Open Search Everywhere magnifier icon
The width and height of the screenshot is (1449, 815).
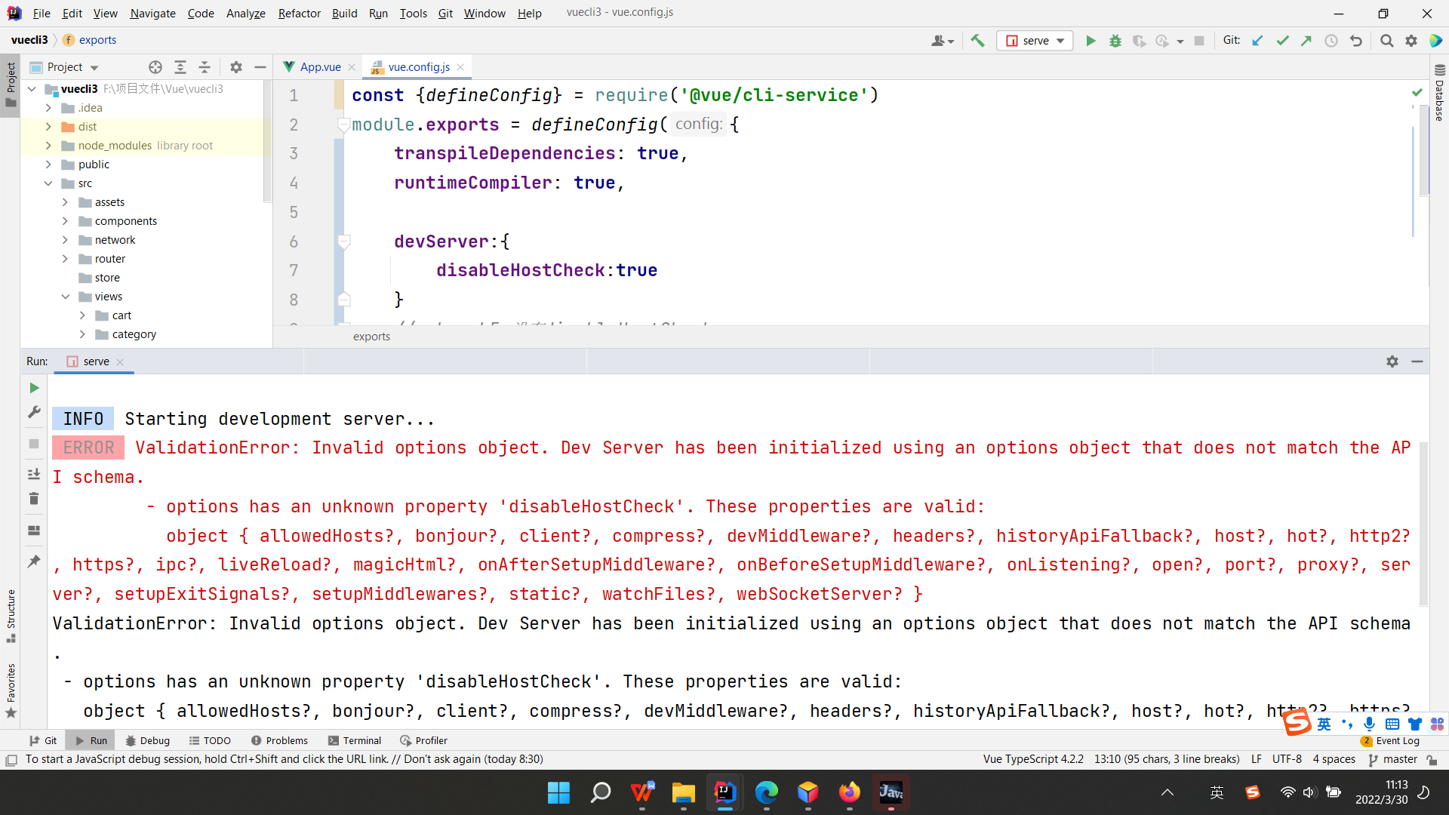1386,41
